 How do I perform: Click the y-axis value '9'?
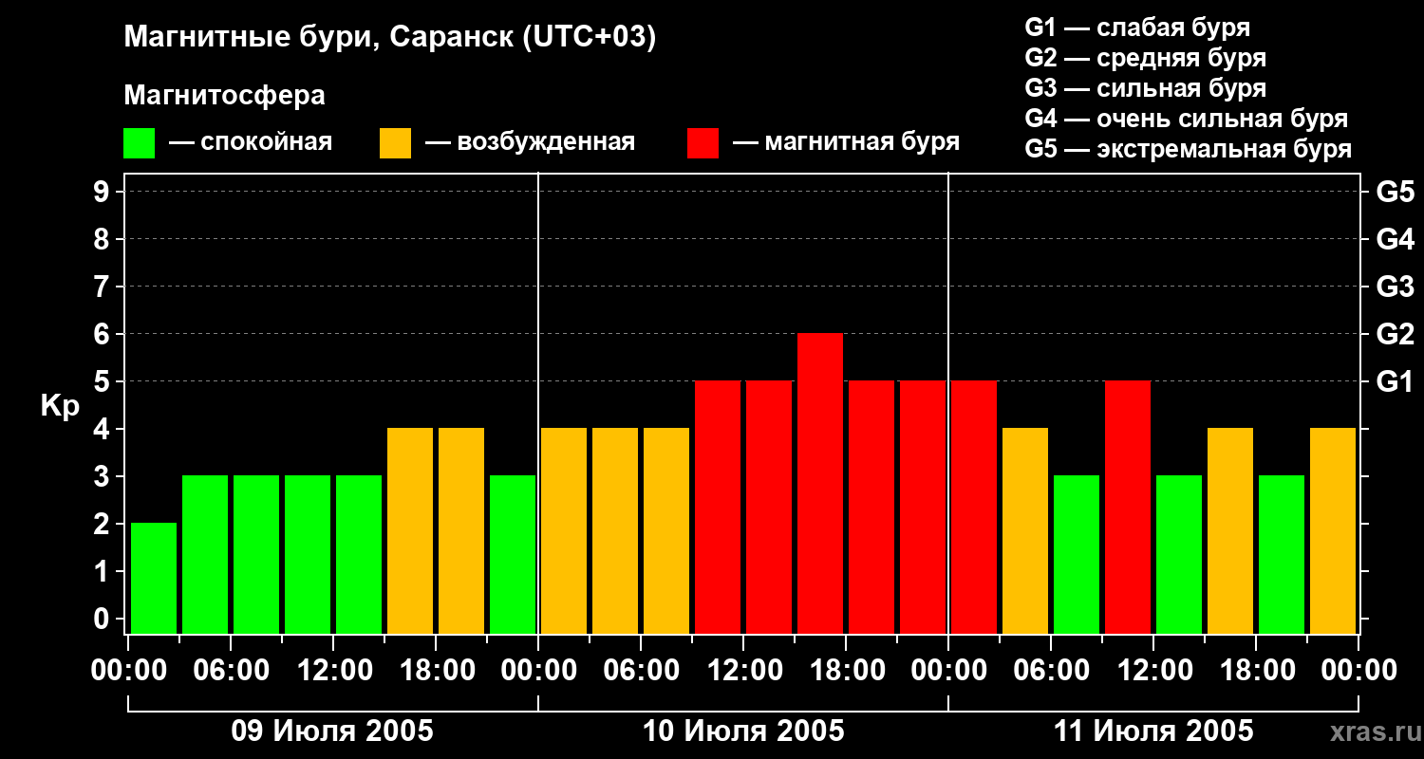[103, 192]
